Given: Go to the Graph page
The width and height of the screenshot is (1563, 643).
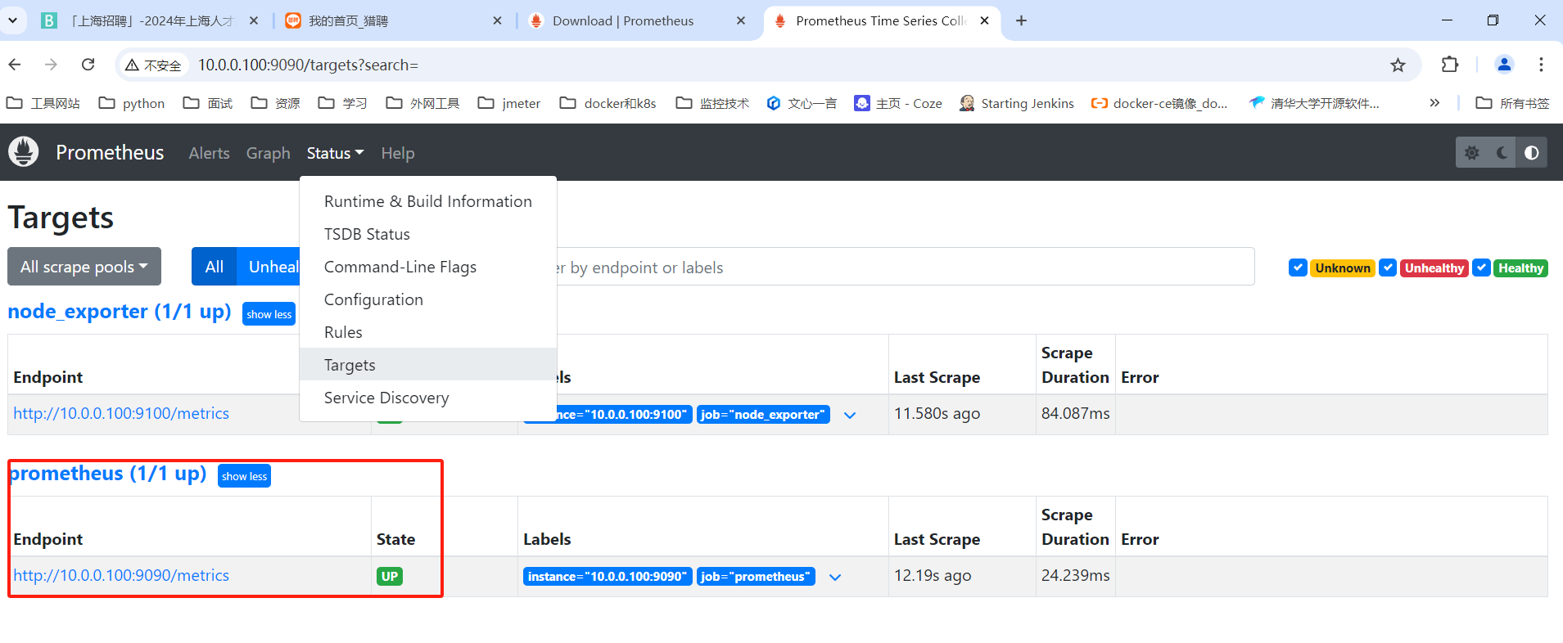Looking at the screenshot, I should pos(268,153).
